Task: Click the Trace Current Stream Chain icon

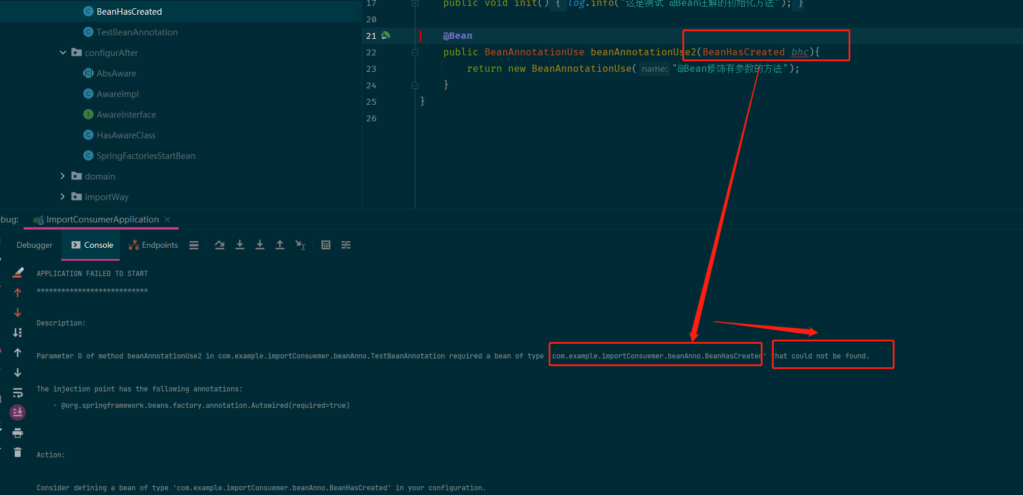Action: pyautogui.click(x=346, y=245)
